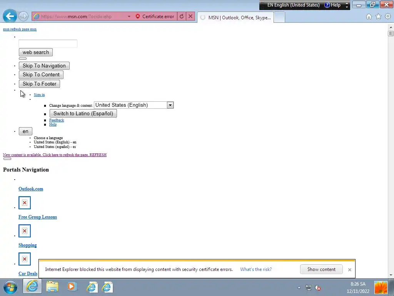Select the MSN | Outlook, Office, Skype tab
Screen dimensions: 394x296
click(x=235, y=17)
